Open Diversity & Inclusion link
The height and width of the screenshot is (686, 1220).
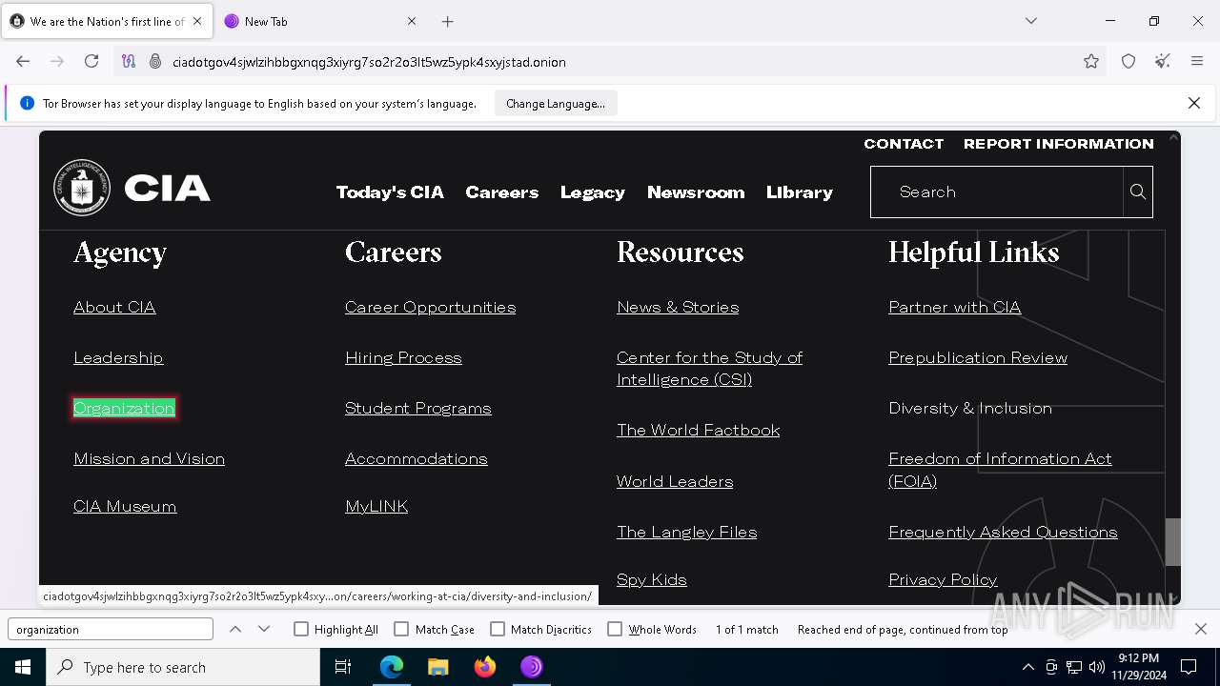tap(970, 408)
